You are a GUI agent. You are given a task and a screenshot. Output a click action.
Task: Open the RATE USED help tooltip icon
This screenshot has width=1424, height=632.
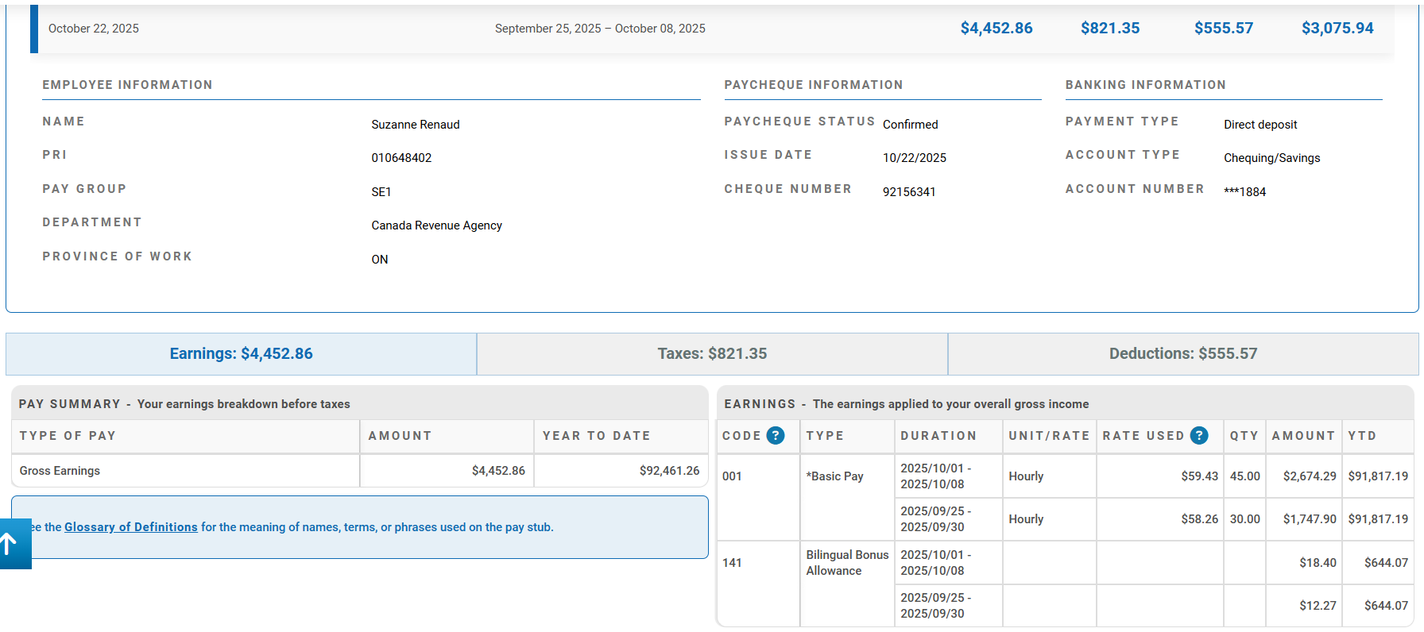(x=1199, y=436)
